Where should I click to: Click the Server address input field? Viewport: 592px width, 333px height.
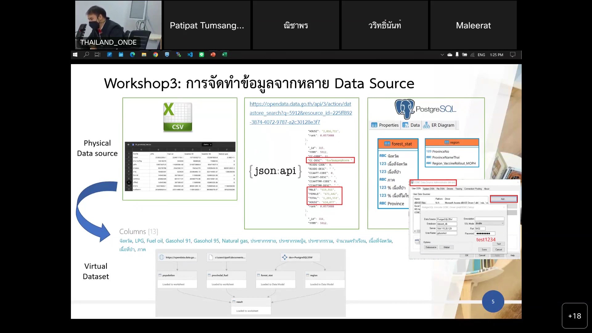[x=446, y=228]
